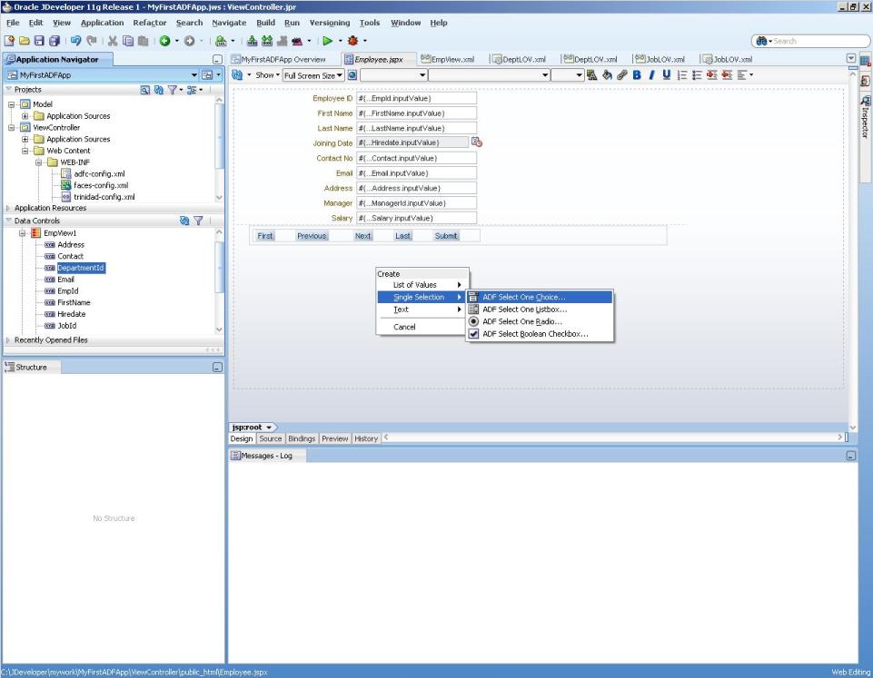The image size is (873, 678).
Task: Open the Show dropdown in editor toolbar
Action: click(267, 75)
